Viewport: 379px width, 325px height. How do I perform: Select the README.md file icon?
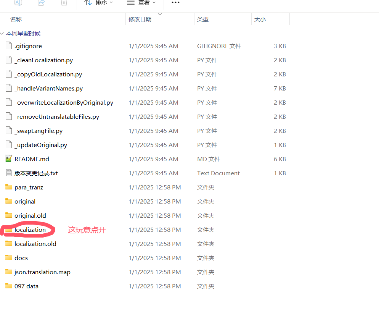coord(9,159)
